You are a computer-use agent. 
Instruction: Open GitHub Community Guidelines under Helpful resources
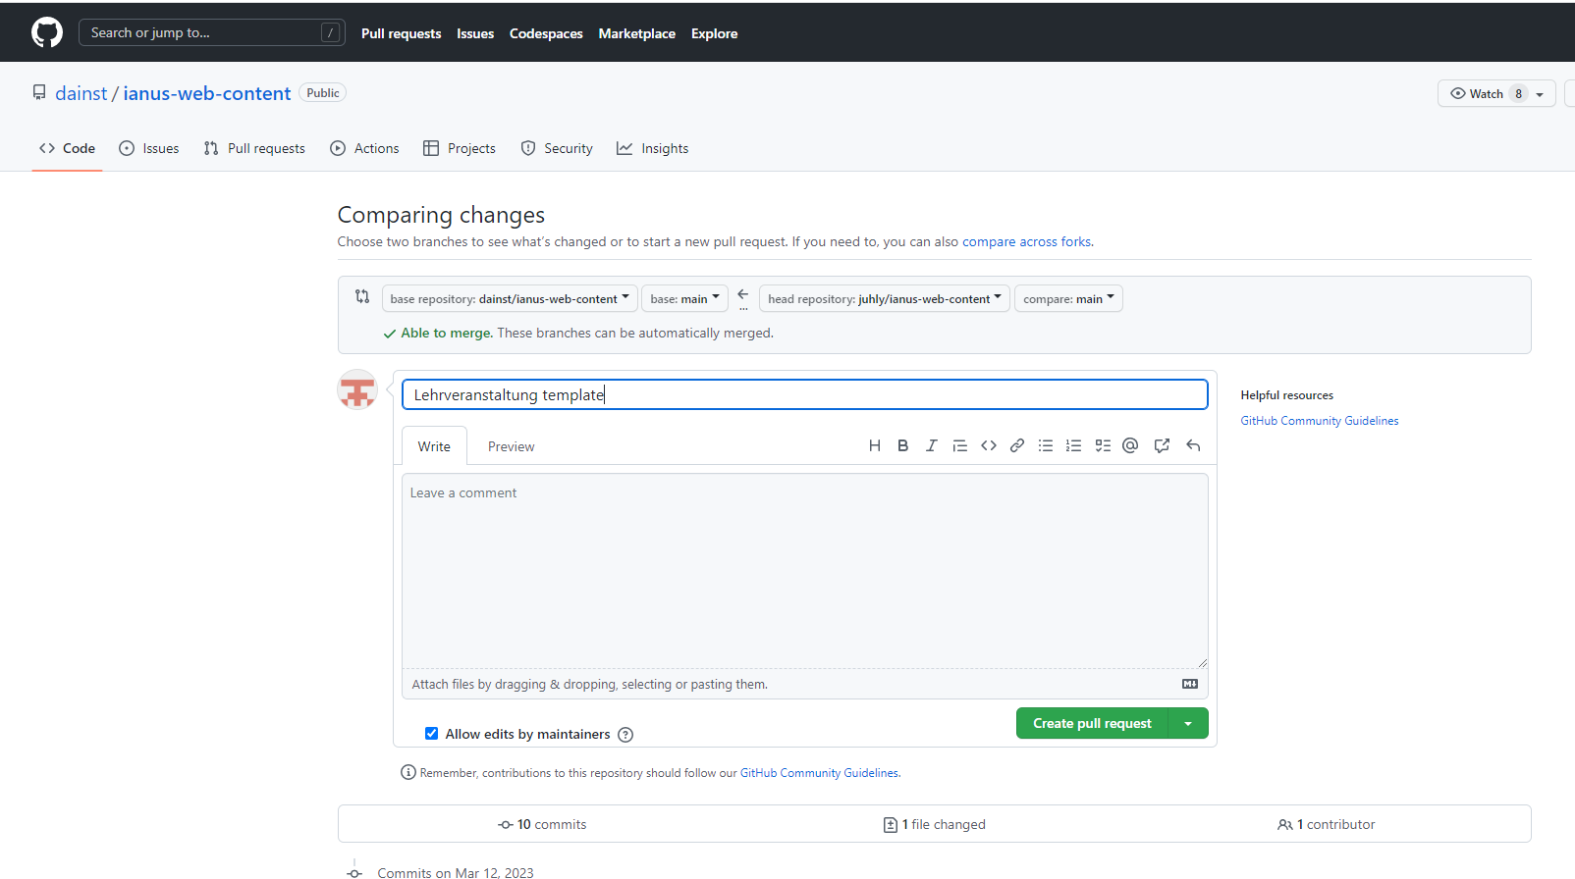pyautogui.click(x=1320, y=421)
